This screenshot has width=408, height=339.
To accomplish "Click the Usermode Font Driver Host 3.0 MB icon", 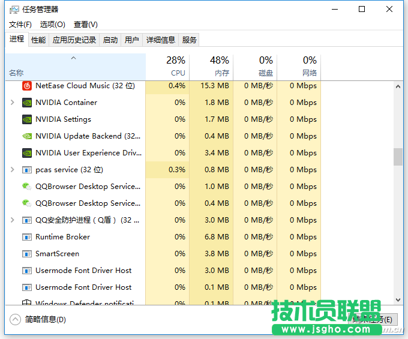I will 27,271.
